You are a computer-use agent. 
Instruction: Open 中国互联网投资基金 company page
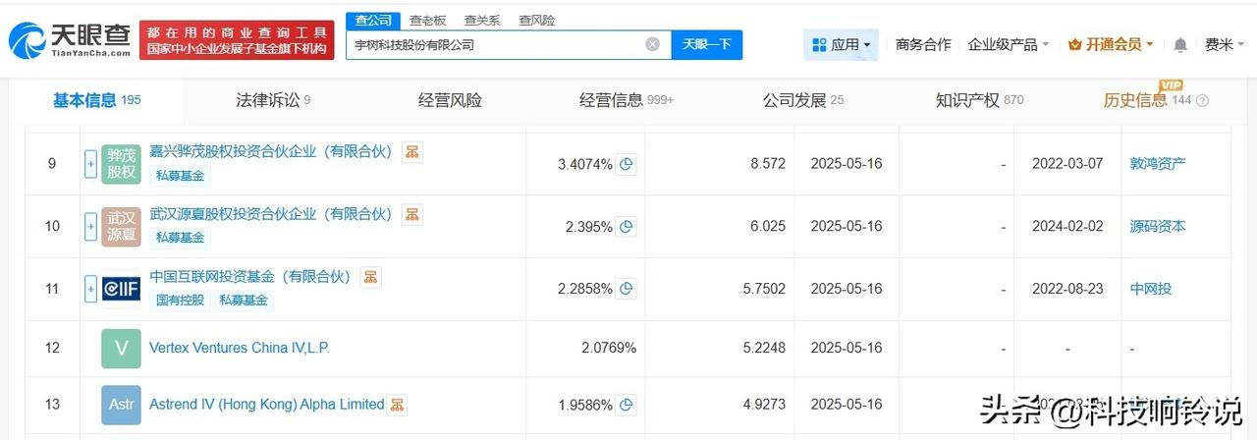click(250, 277)
